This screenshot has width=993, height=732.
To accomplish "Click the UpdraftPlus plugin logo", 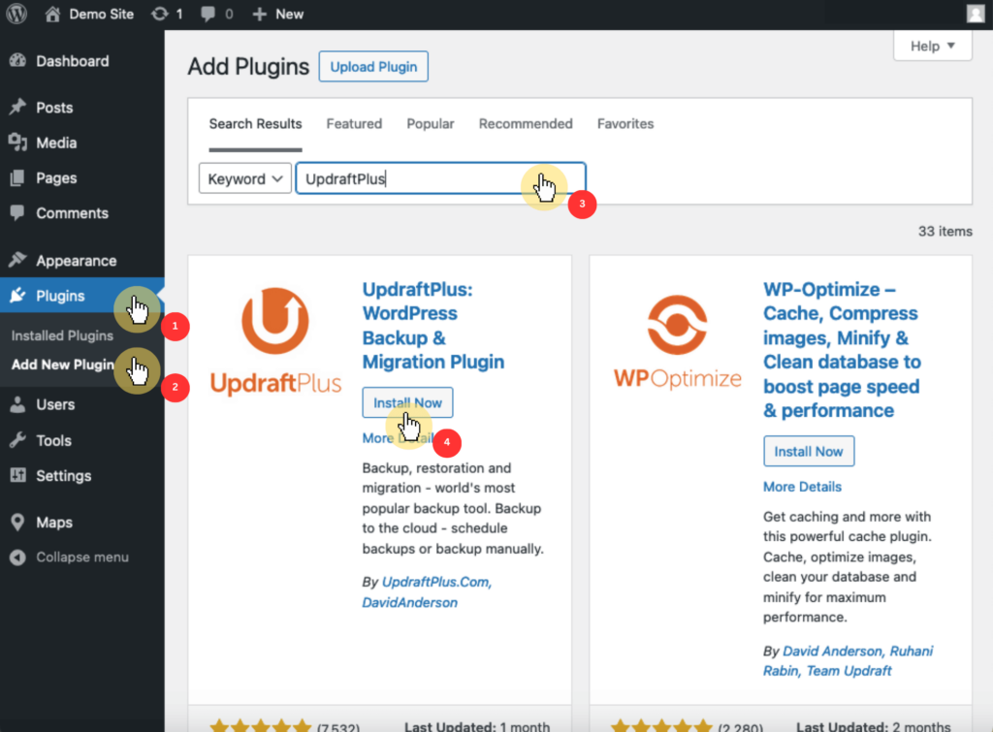I will [275, 341].
